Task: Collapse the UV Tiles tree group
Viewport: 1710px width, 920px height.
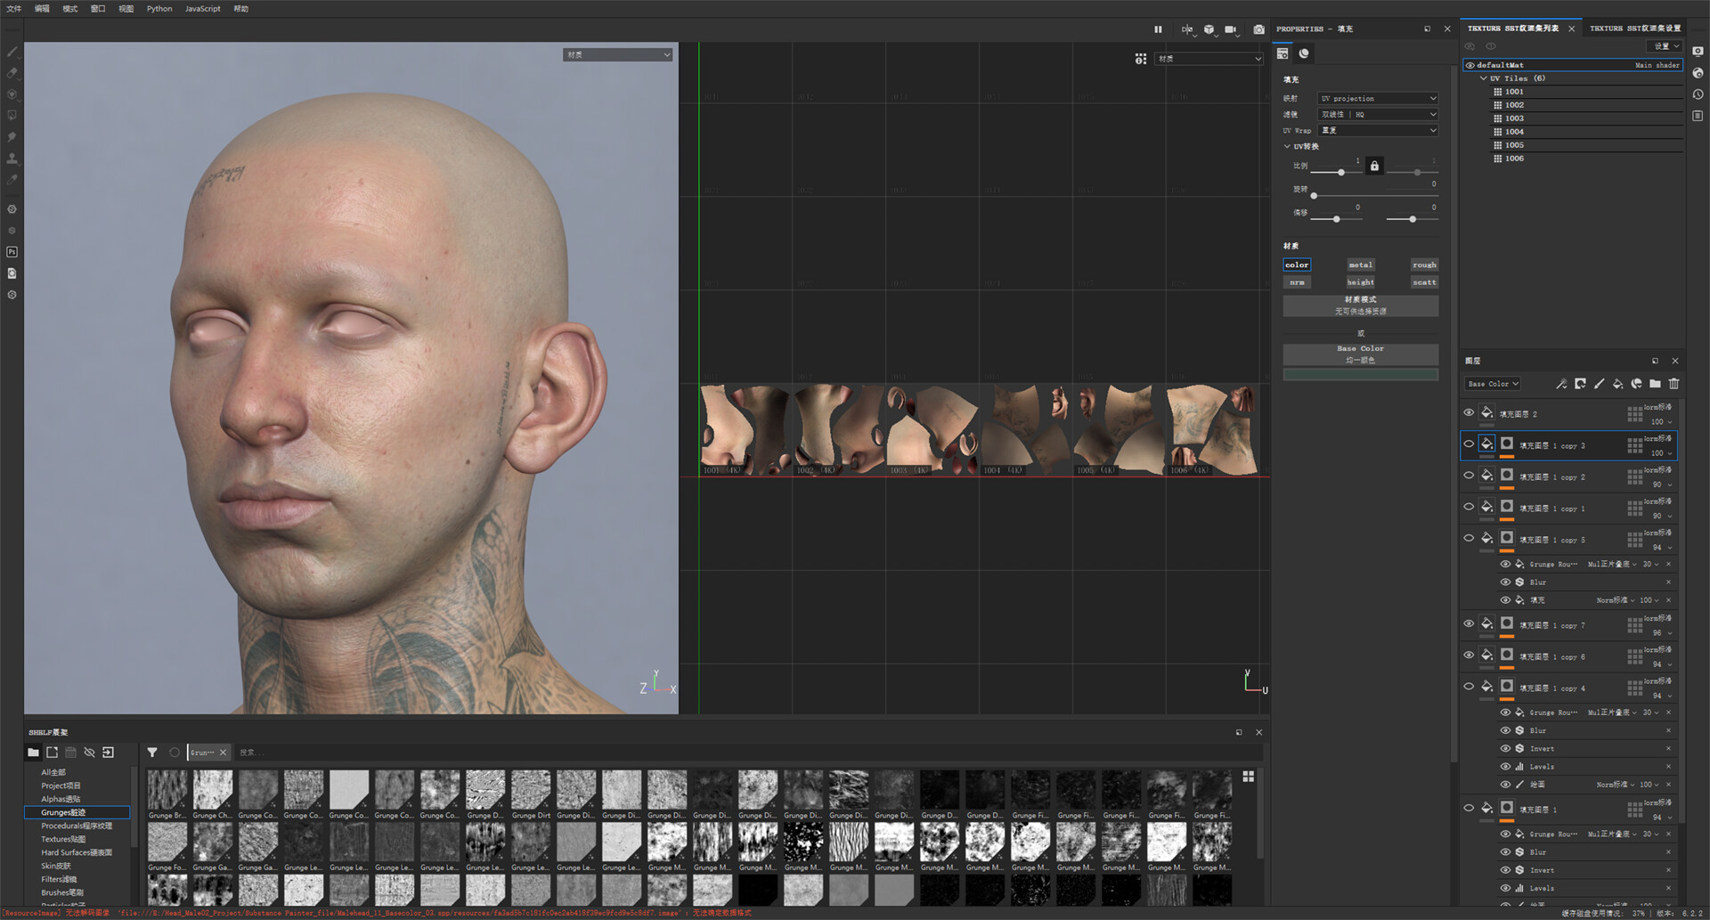Action: coord(1484,78)
